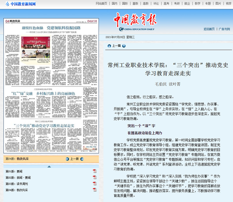Select the 专题 navigation item
This screenshot has width=233, height=202.
[208, 3]
